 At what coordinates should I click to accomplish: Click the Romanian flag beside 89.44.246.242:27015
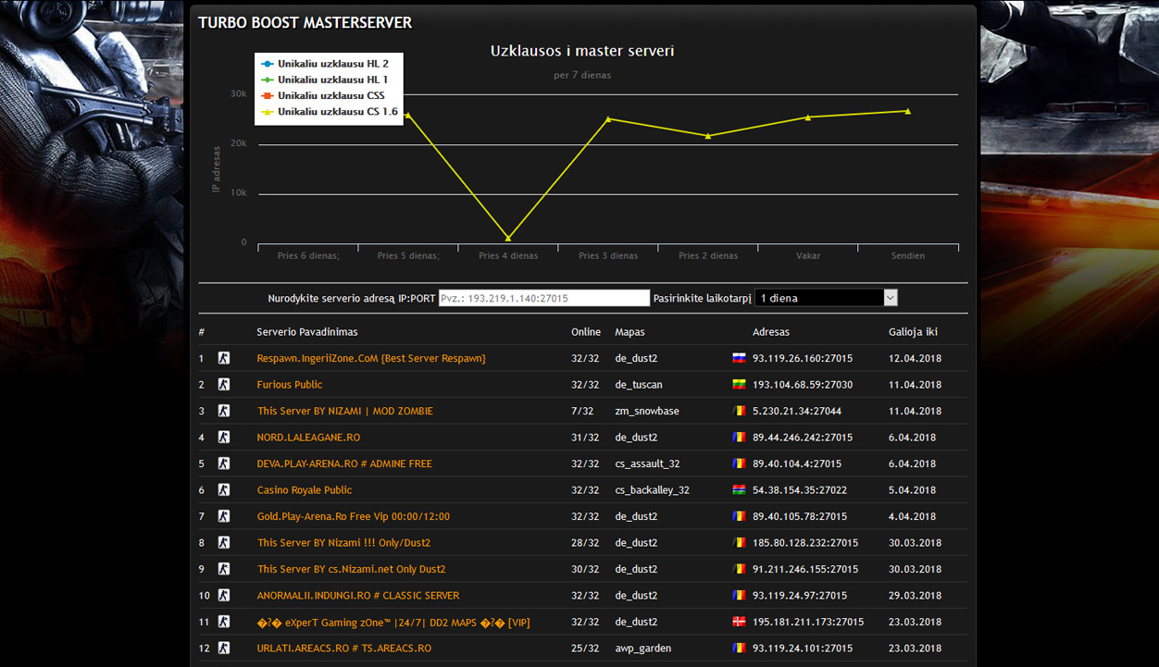(739, 437)
